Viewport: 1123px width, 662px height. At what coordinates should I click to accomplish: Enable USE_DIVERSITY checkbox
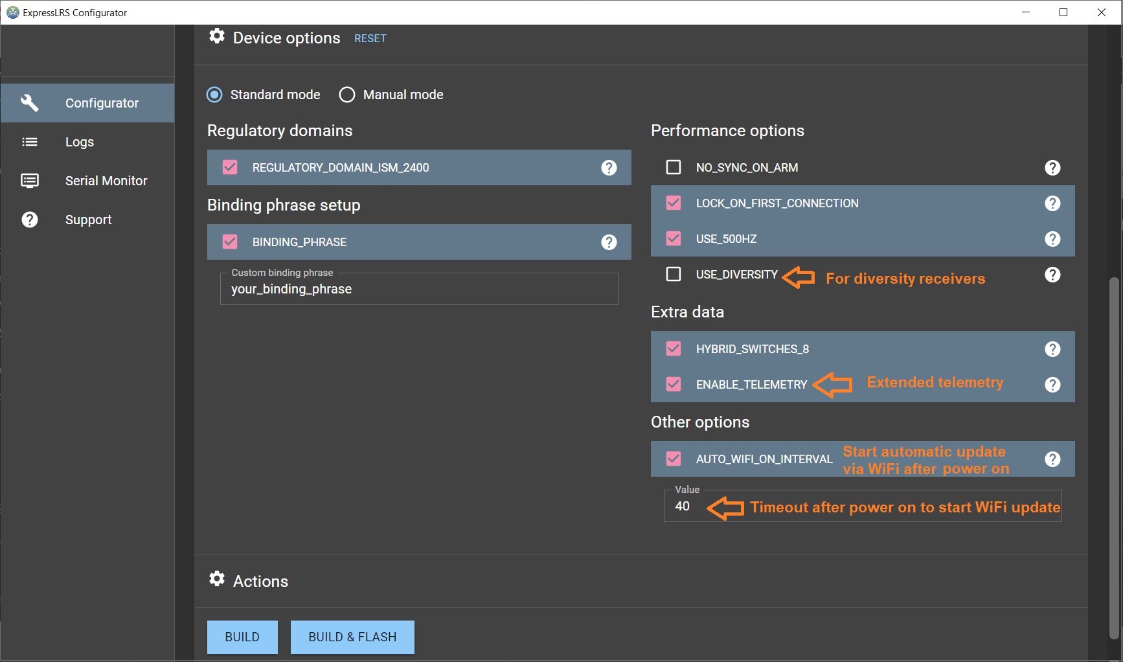click(674, 275)
